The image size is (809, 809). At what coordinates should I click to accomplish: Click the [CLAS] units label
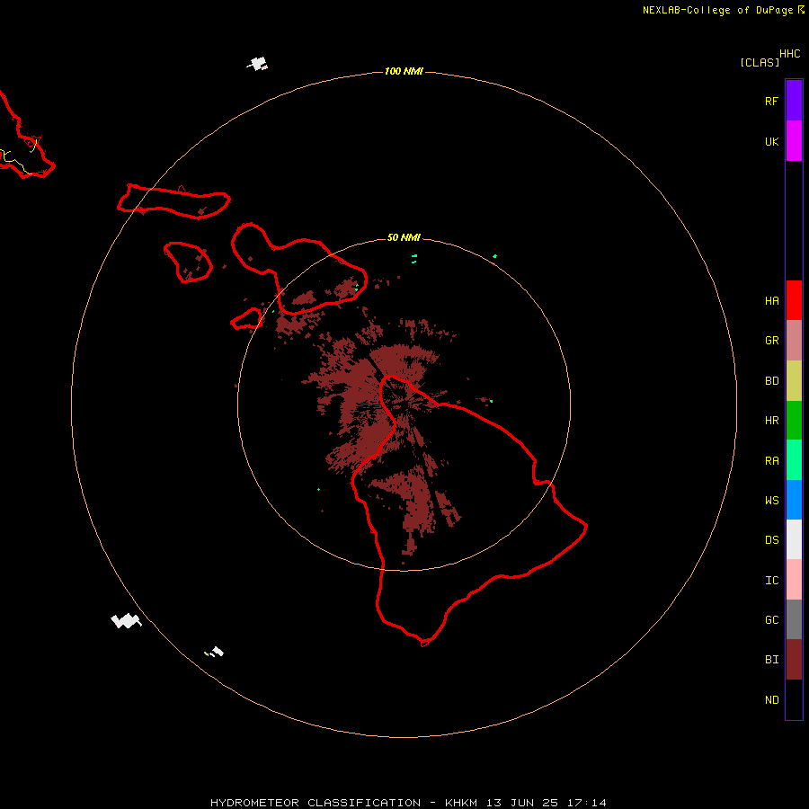[760, 62]
